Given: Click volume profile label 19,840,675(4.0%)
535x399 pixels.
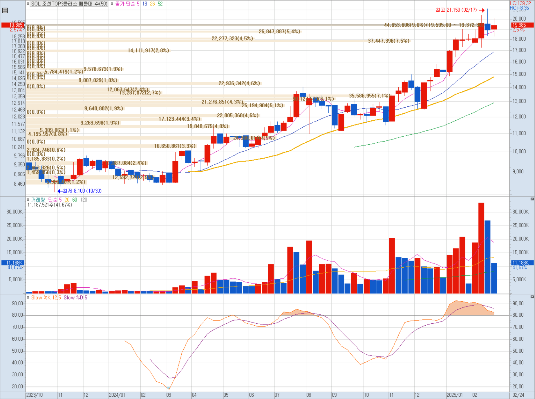Looking at the screenshot, I should point(208,126).
